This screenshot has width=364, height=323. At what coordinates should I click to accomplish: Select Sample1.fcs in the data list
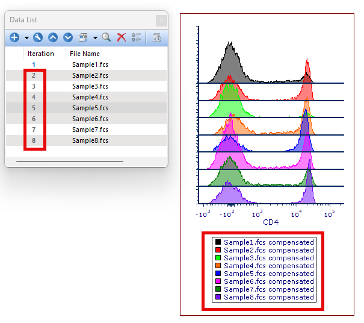[x=90, y=64]
